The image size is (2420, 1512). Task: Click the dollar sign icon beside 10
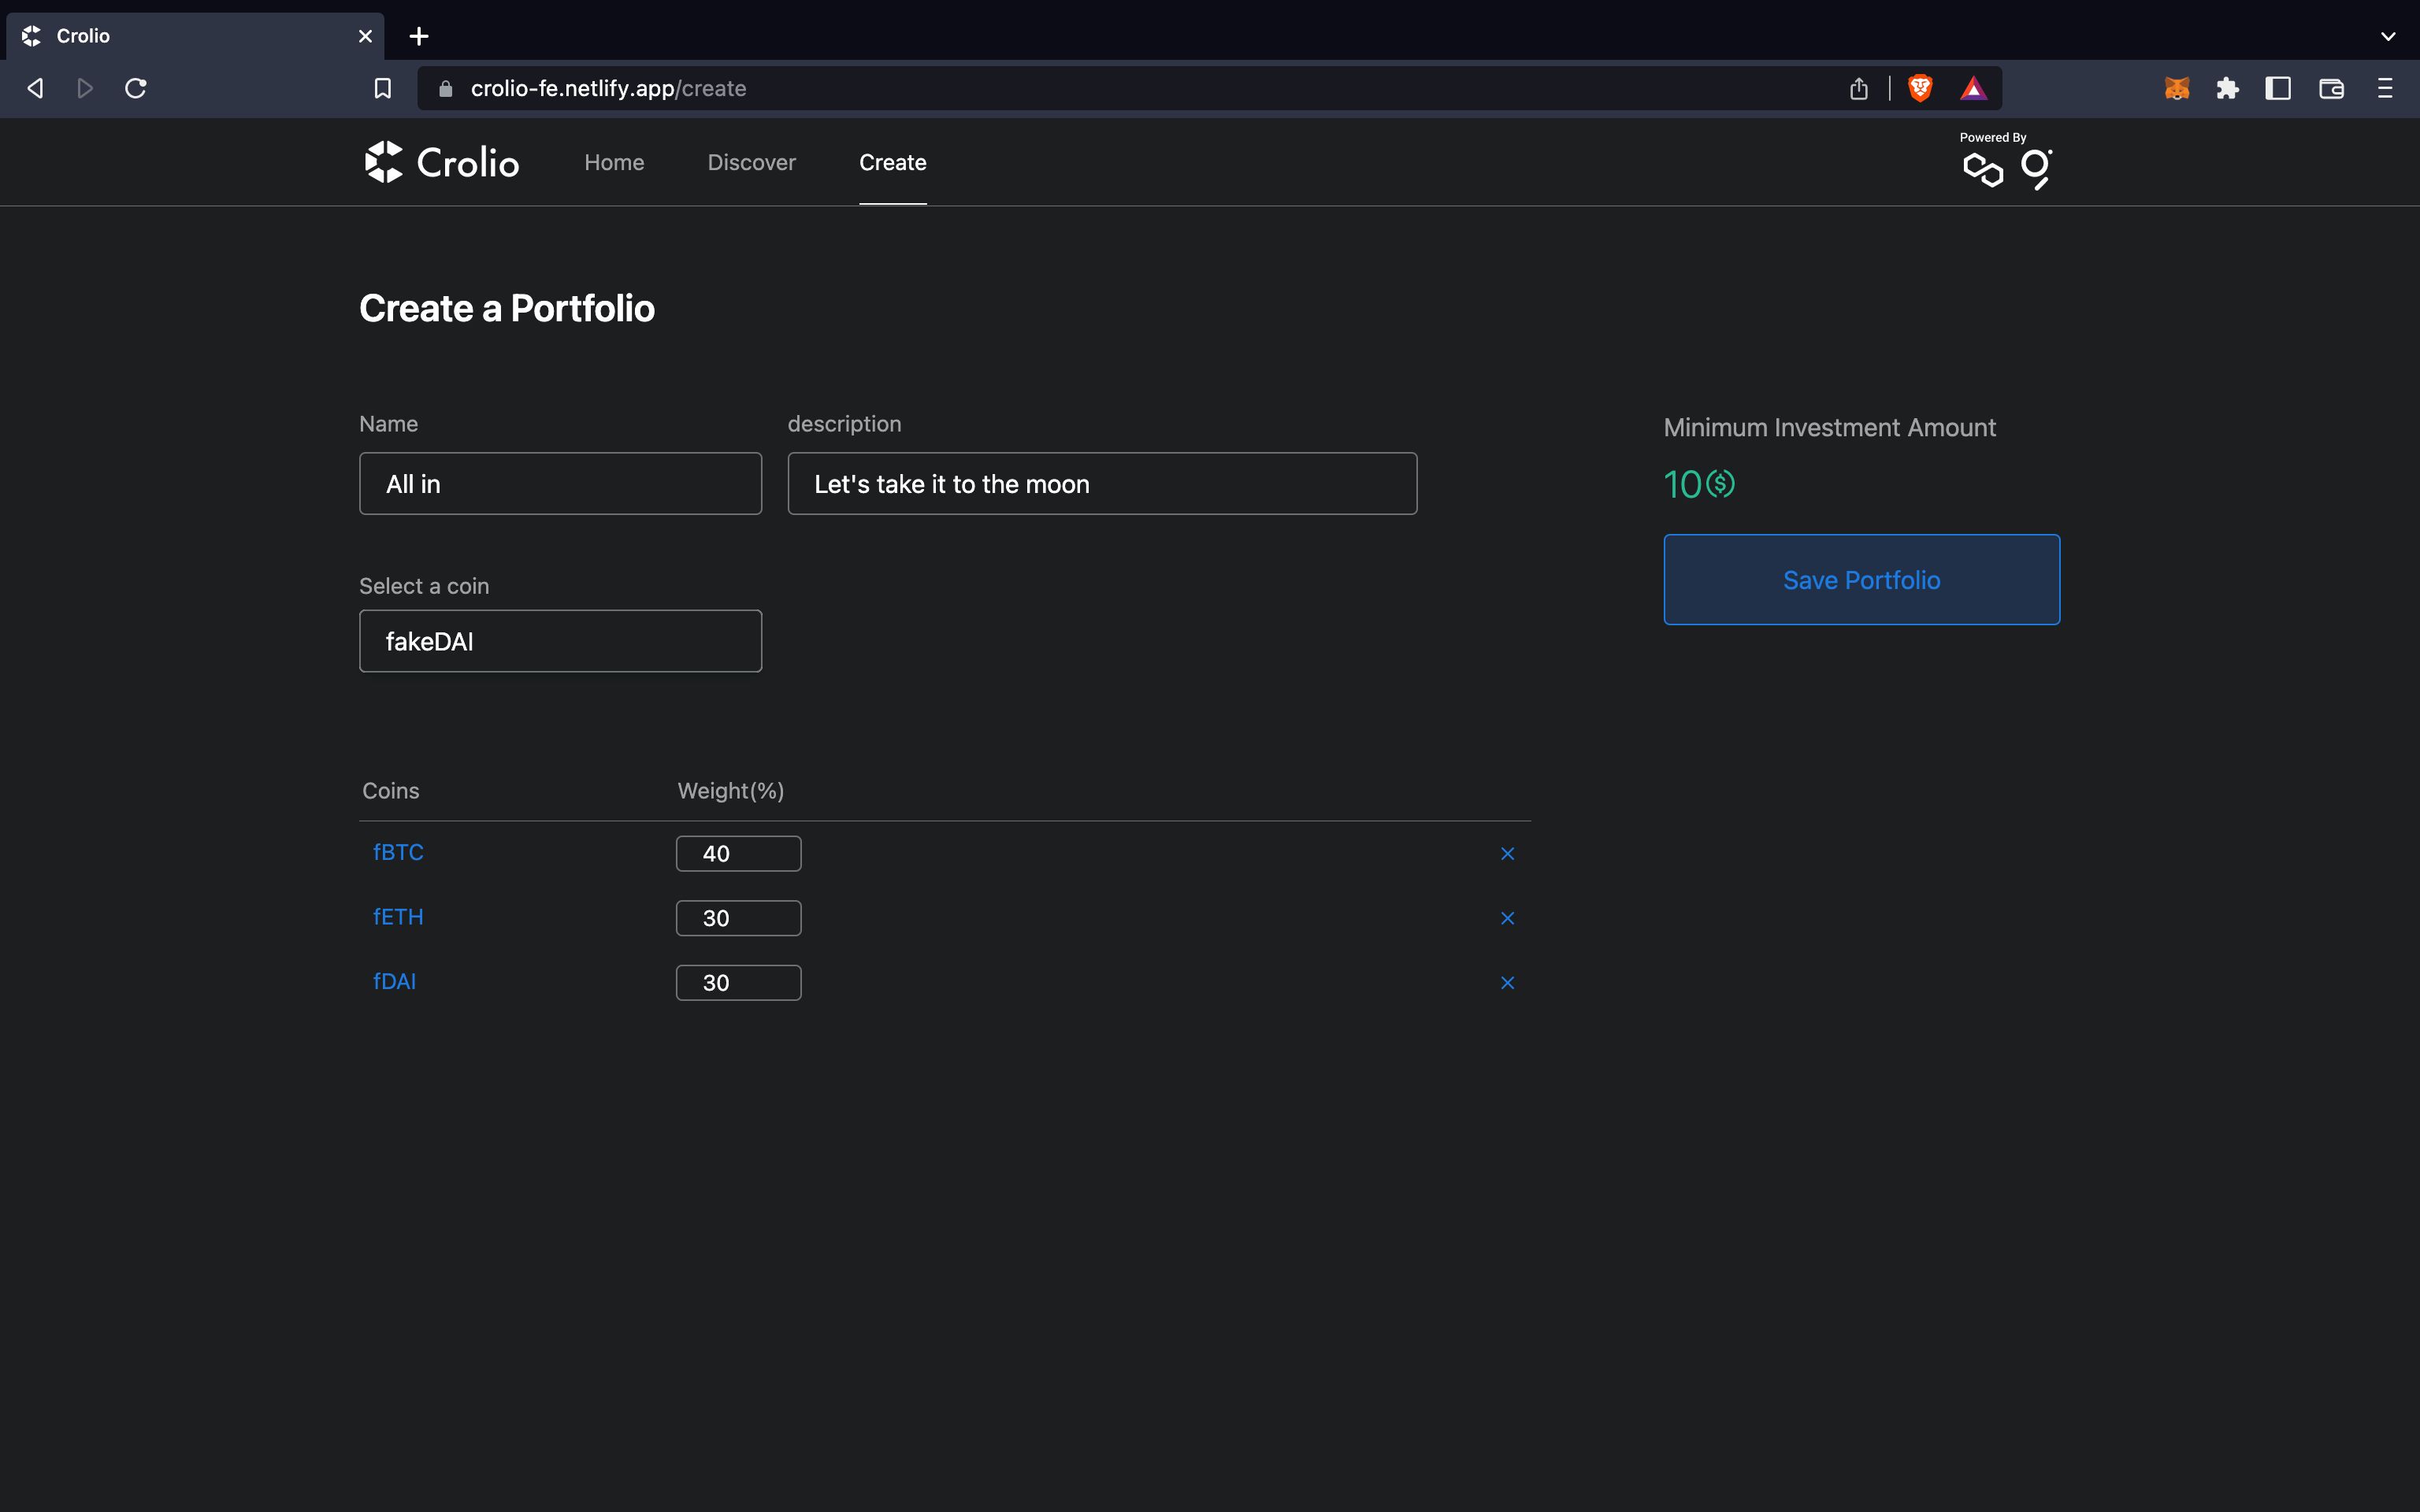(1720, 484)
